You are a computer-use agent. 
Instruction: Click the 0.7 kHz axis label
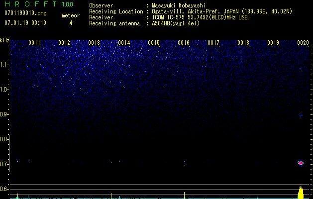[3, 164]
